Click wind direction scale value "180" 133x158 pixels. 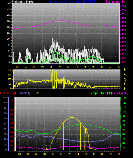(x=9, y=79)
